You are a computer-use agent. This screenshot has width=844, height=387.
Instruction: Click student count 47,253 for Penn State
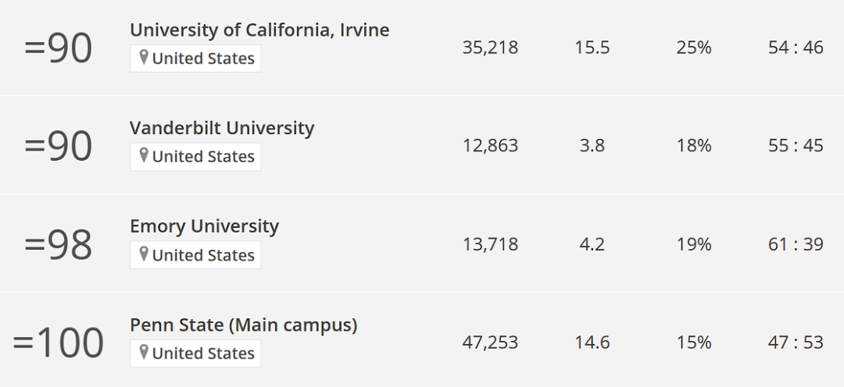point(490,343)
